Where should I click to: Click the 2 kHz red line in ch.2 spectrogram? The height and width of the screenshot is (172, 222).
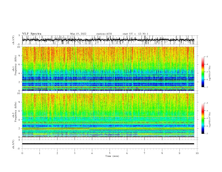pyautogui.click(x=55, y=128)
